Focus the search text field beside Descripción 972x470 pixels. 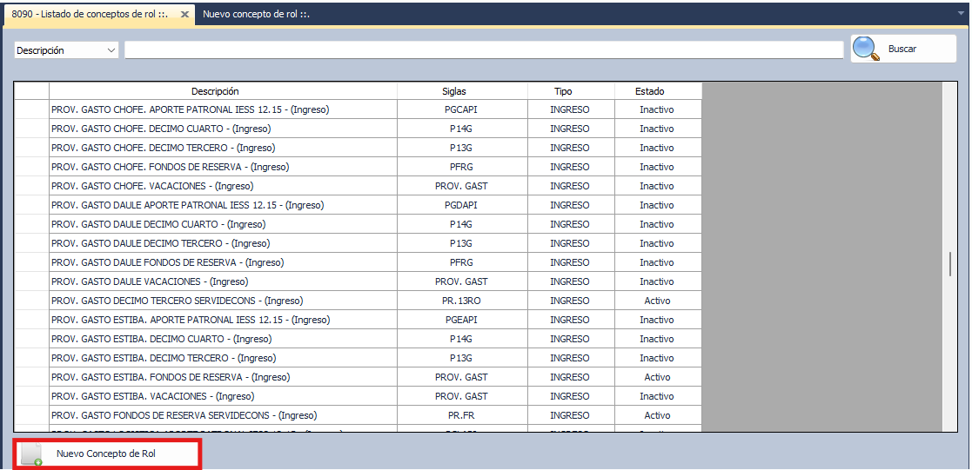tap(484, 50)
